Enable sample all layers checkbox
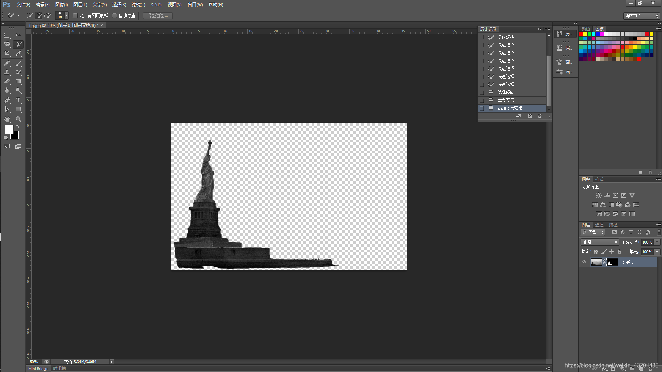This screenshot has width=662, height=372. pyautogui.click(x=75, y=15)
